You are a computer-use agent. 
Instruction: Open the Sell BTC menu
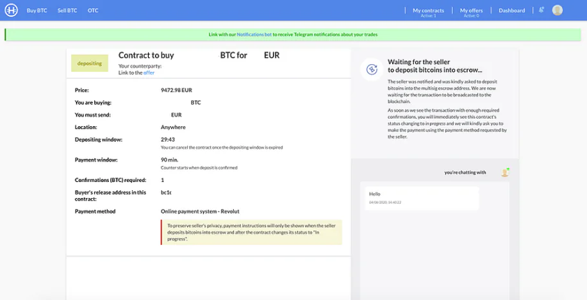(x=67, y=10)
